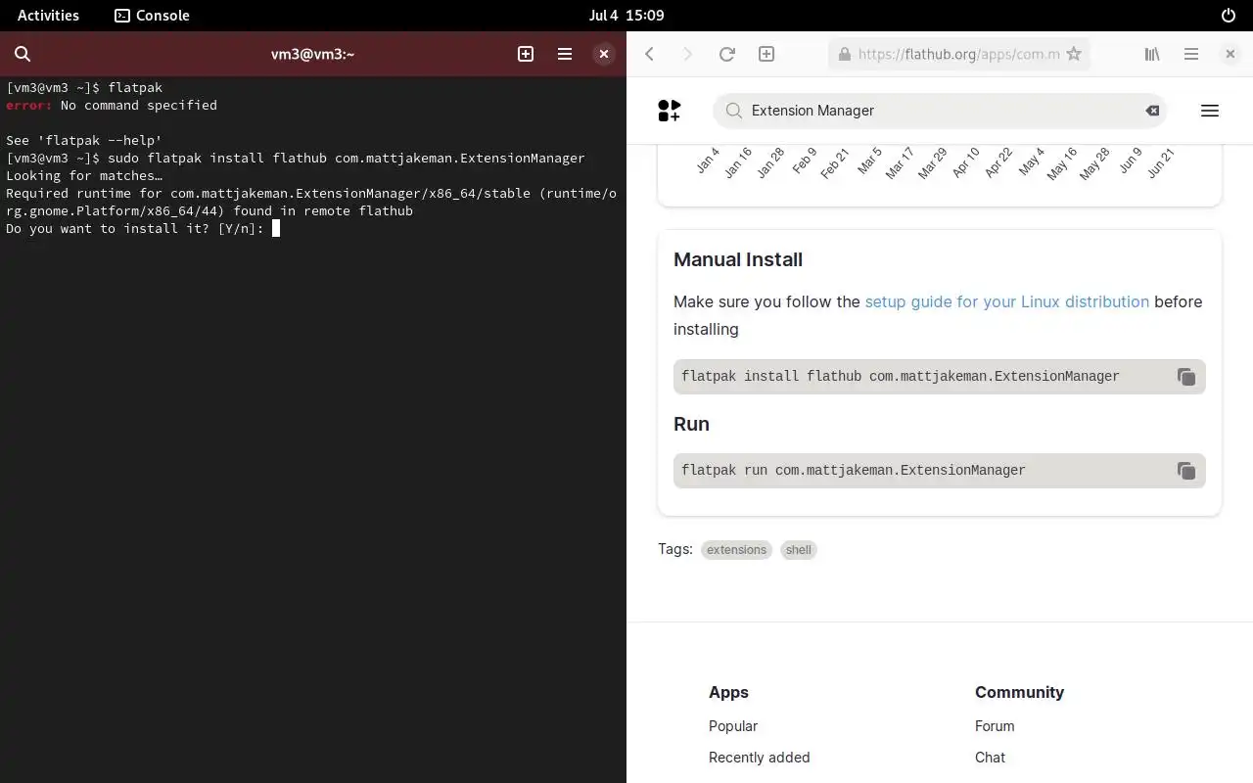Open the setup guide for your Linux distribution link
The width and height of the screenshot is (1253, 783).
click(1006, 301)
